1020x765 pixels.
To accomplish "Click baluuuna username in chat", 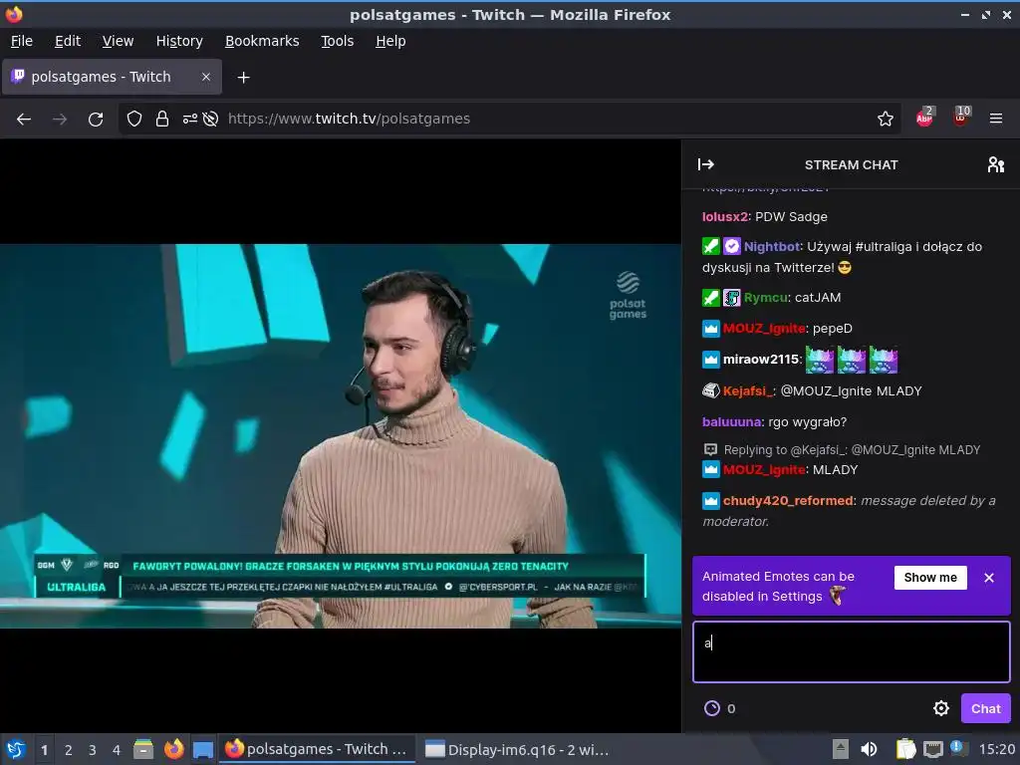I will pos(731,422).
